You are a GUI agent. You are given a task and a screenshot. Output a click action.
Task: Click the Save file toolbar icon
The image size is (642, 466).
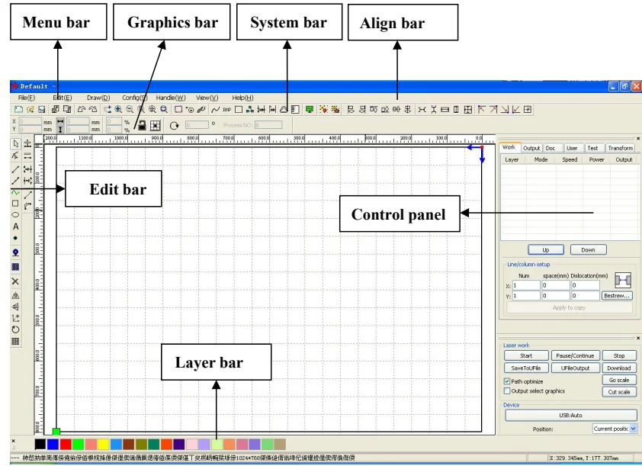pos(41,109)
